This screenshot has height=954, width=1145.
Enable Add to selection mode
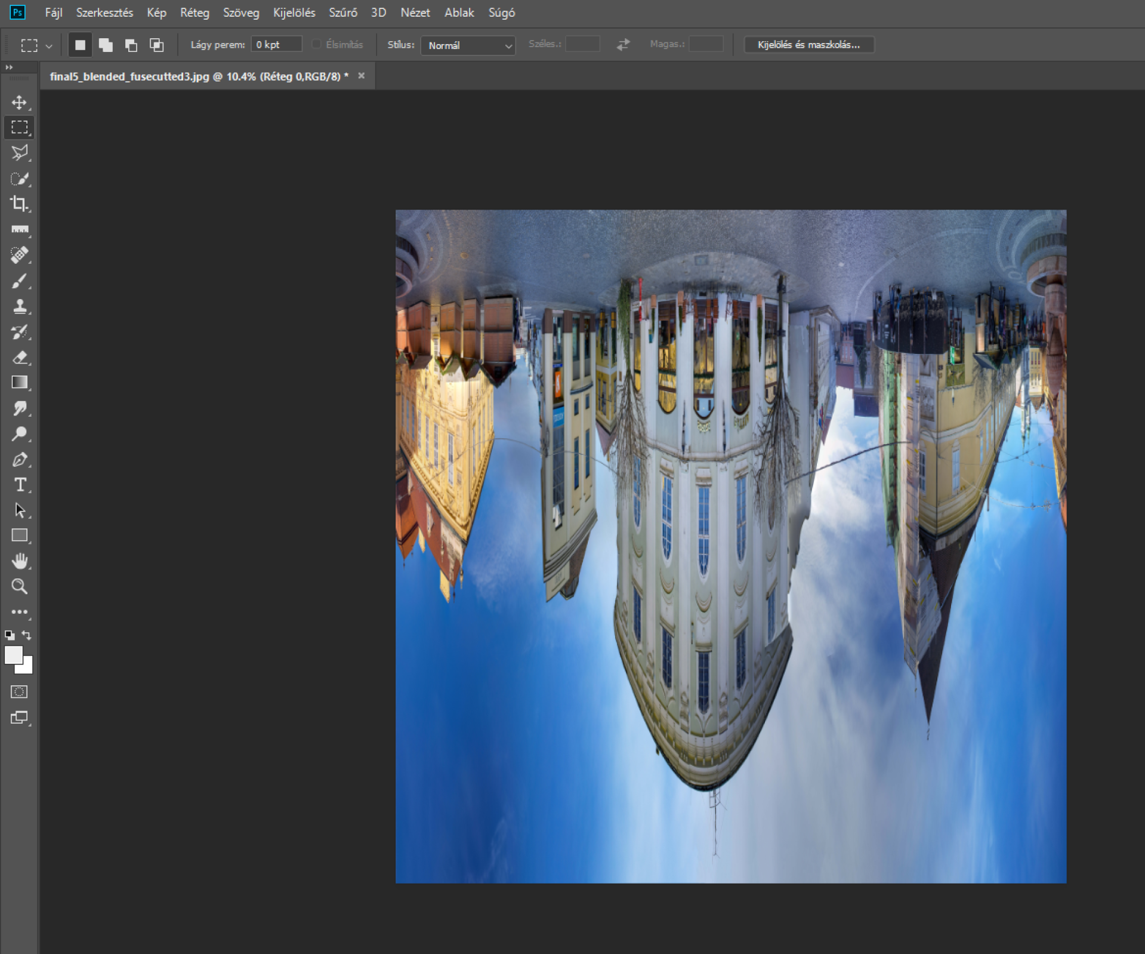(106, 45)
